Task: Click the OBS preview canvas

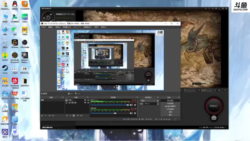Action: tap(110, 60)
